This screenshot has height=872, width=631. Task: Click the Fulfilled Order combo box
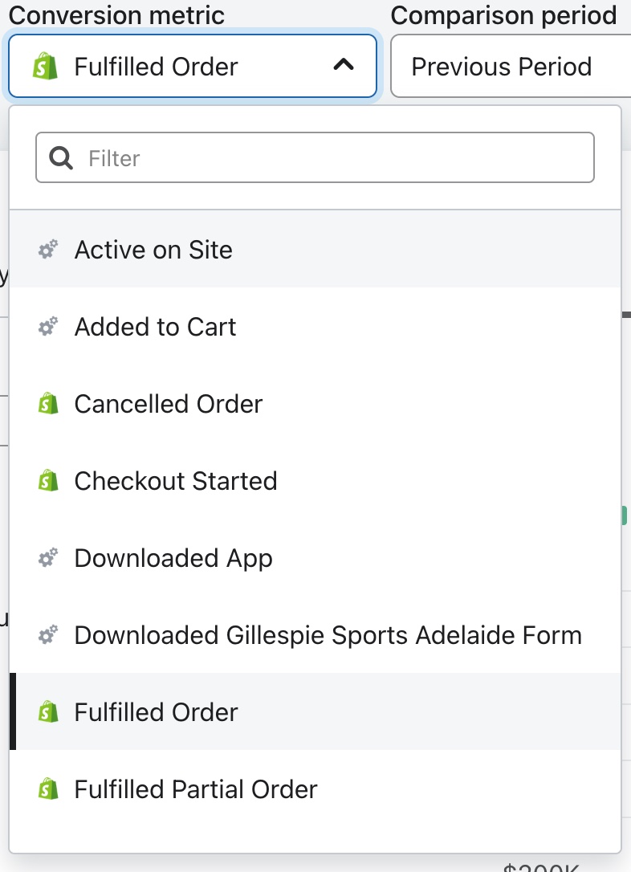(193, 66)
